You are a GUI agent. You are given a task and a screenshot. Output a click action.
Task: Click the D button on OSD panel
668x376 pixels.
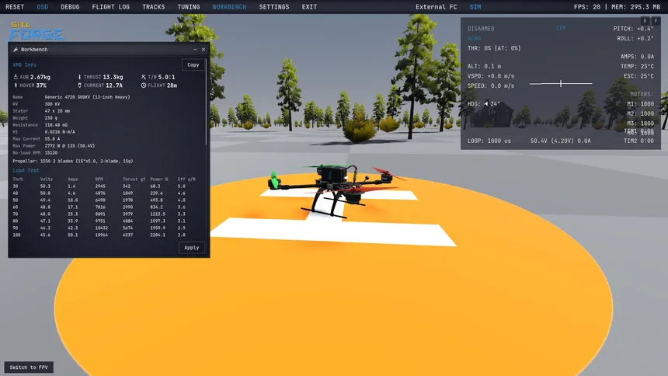645,21
